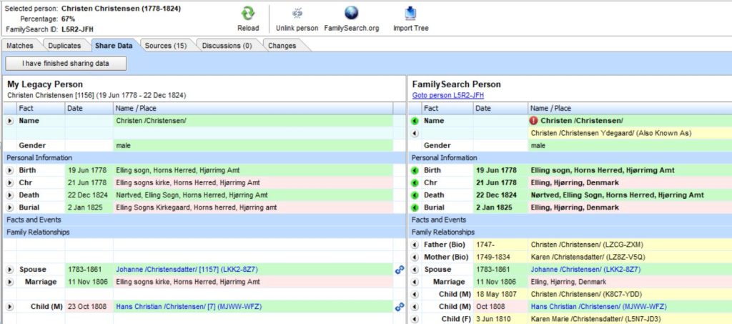Screen dimensions: 732x324
Task: Click left arrow beside Father (Bio) row
Action: point(415,245)
